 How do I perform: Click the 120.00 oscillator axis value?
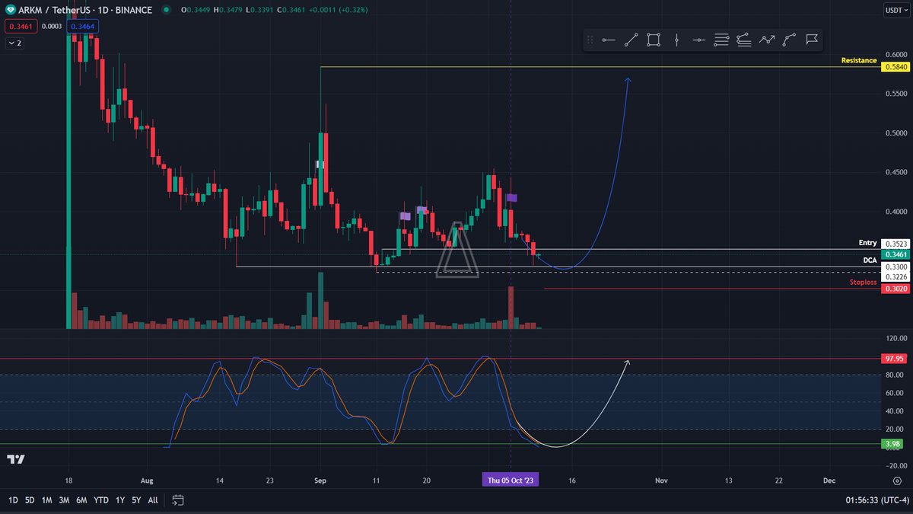click(x=897, y=338)
